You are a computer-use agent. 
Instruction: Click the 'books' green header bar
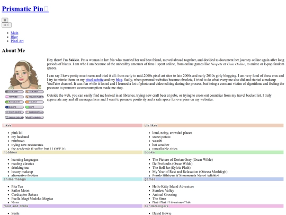[213, 152]
